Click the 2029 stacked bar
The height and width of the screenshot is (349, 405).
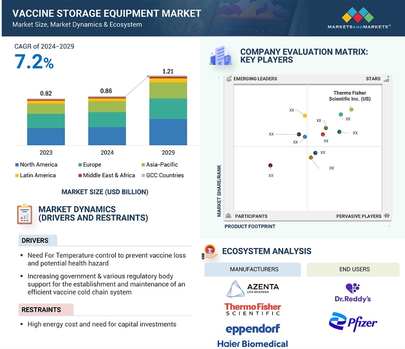[168, 110]
